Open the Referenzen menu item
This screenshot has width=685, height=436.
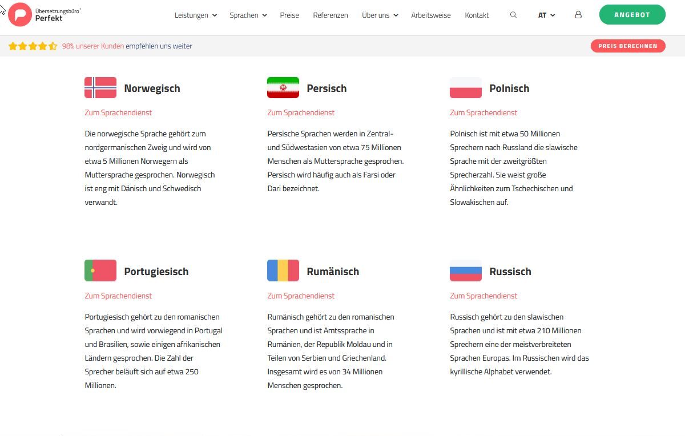331,15
